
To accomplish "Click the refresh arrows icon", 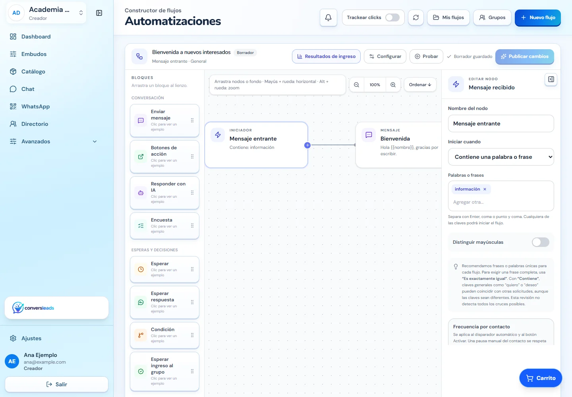I will 416,17.
